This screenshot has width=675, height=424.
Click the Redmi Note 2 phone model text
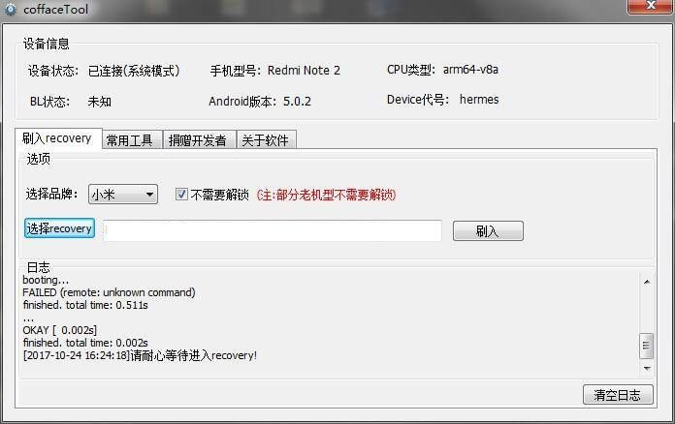pyautogui.click(x=304, y=71)
